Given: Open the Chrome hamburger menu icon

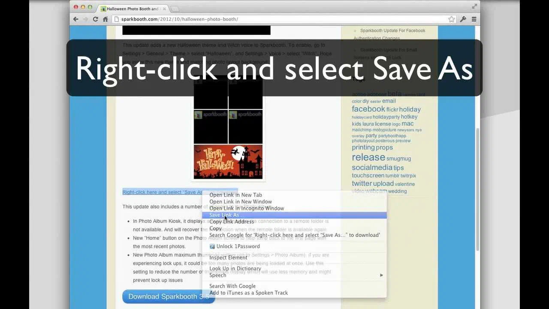Looking at the screenshot, I should pos(474,19).
